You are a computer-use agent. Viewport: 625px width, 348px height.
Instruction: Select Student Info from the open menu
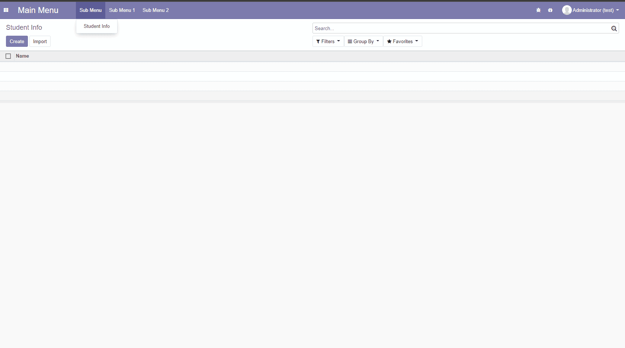[96, 26]
